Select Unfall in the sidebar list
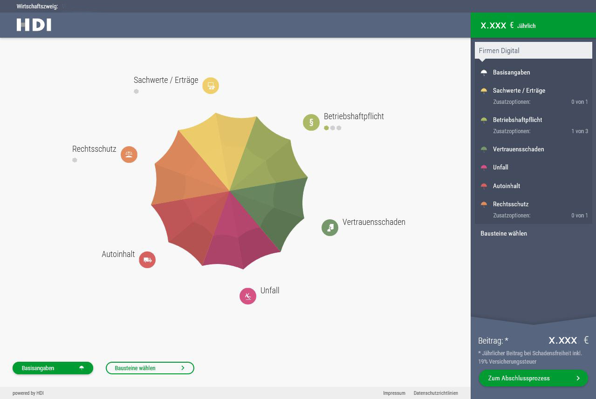Screen dimensions: 596x399 click(500, 168)
